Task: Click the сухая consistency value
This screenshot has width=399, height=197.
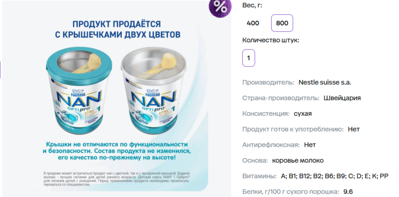Action: coord(302,114)
